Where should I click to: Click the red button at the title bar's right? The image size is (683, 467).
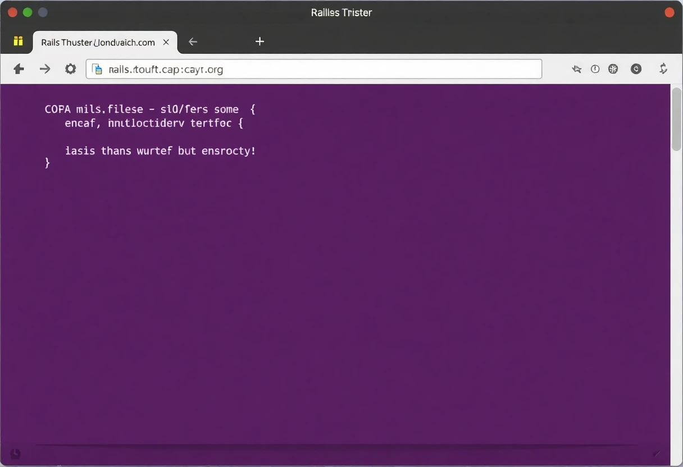tap(670, 12)
